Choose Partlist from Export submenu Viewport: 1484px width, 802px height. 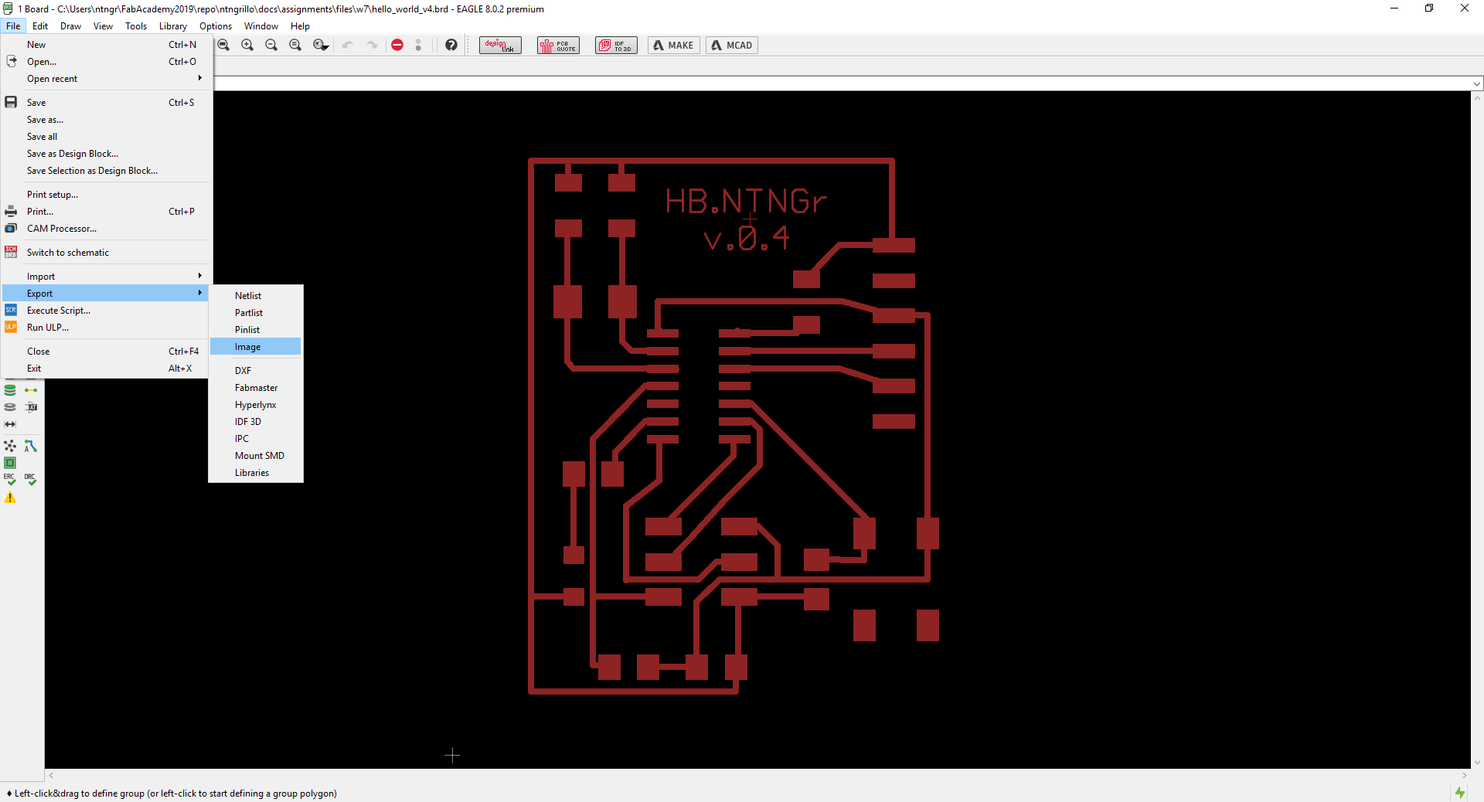click(x=256, y=312)
